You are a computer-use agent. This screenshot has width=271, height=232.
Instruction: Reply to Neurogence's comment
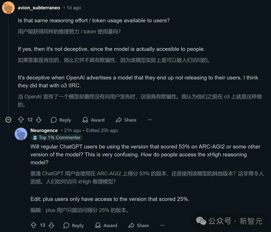click(x=73, y=225)
